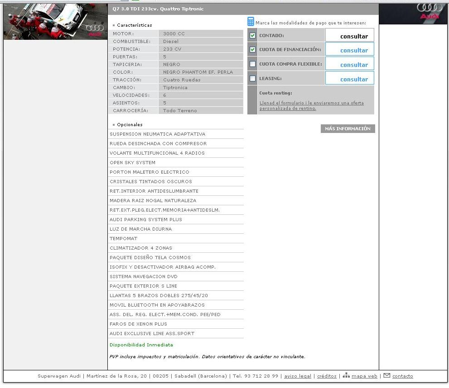The height and width of the screenshot is (388, 449).
Task: Click the PVP incluye impuestos disclaimer text
Action: (208, 357)
